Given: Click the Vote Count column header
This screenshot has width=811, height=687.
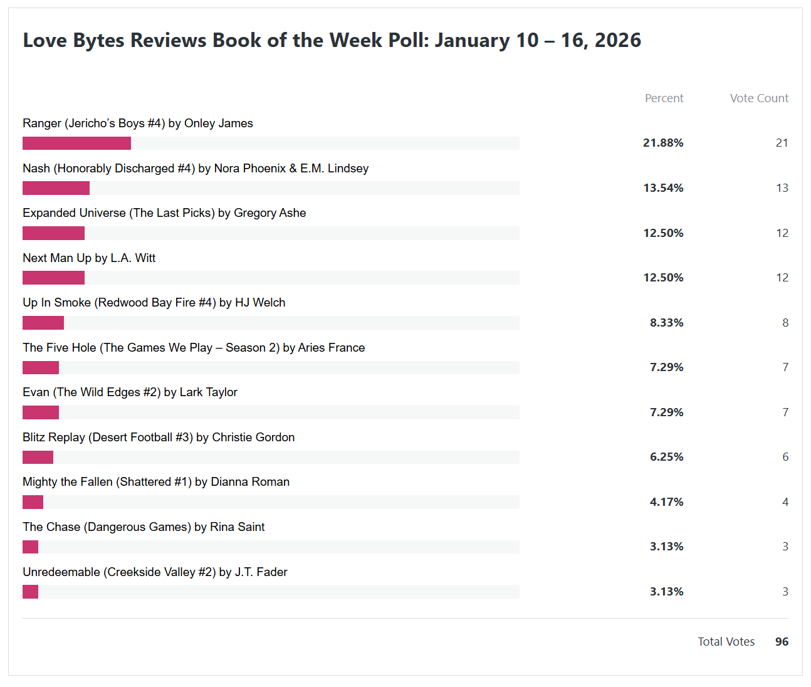Looking at the screenshot, I should click(758, 98).
